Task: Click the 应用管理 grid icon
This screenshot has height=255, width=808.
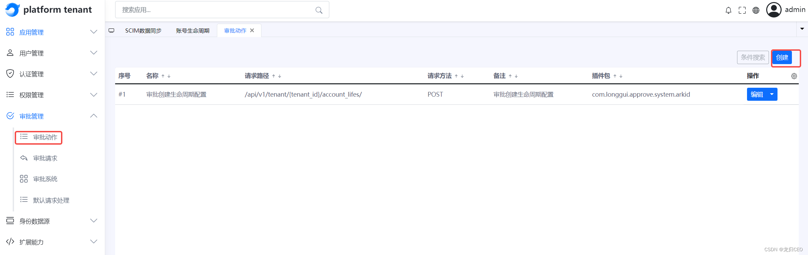Action: 10,32
